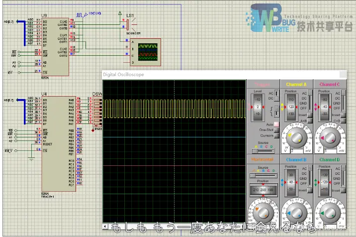This screenshot has width=356, height=237.
Task: Toggle the Trigger Auto button
Action: [x=276, y=124]
